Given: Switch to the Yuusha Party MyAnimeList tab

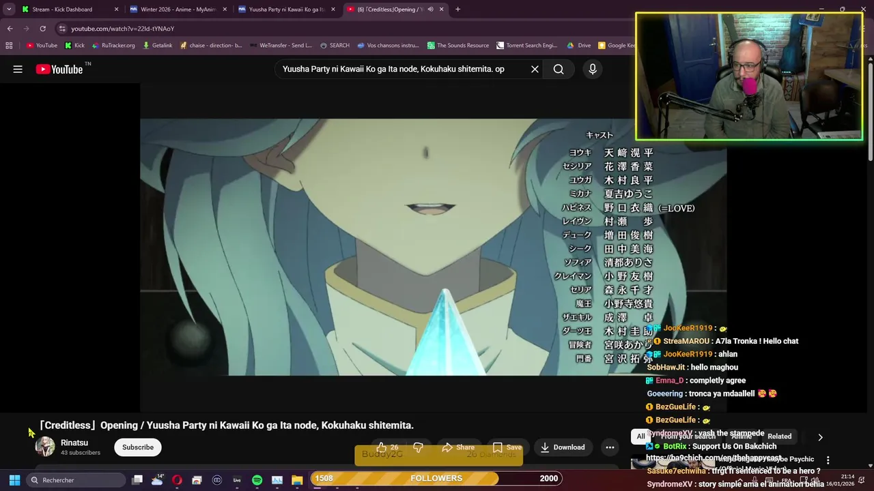Looking at the screenshot, I should tap(286, 10).
